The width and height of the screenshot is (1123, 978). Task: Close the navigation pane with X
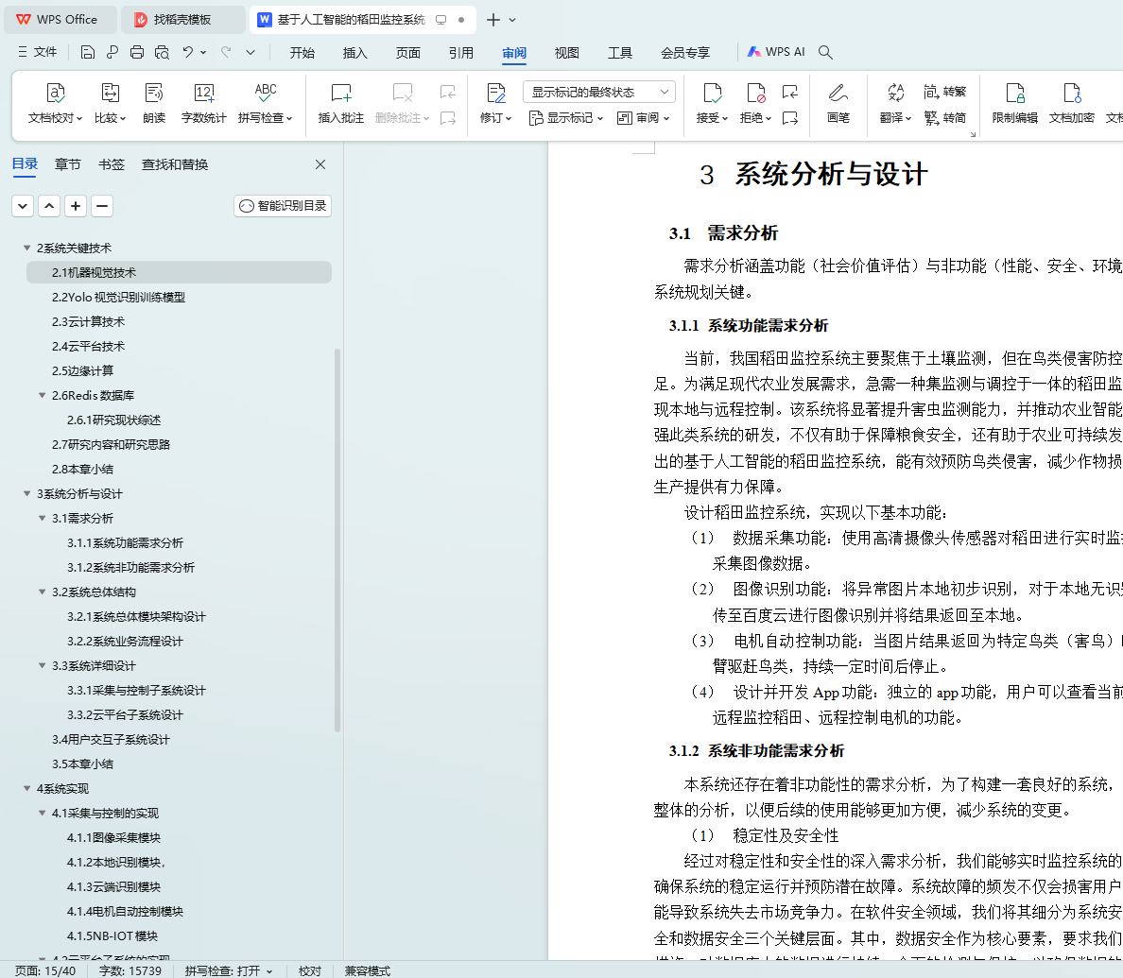320,164
